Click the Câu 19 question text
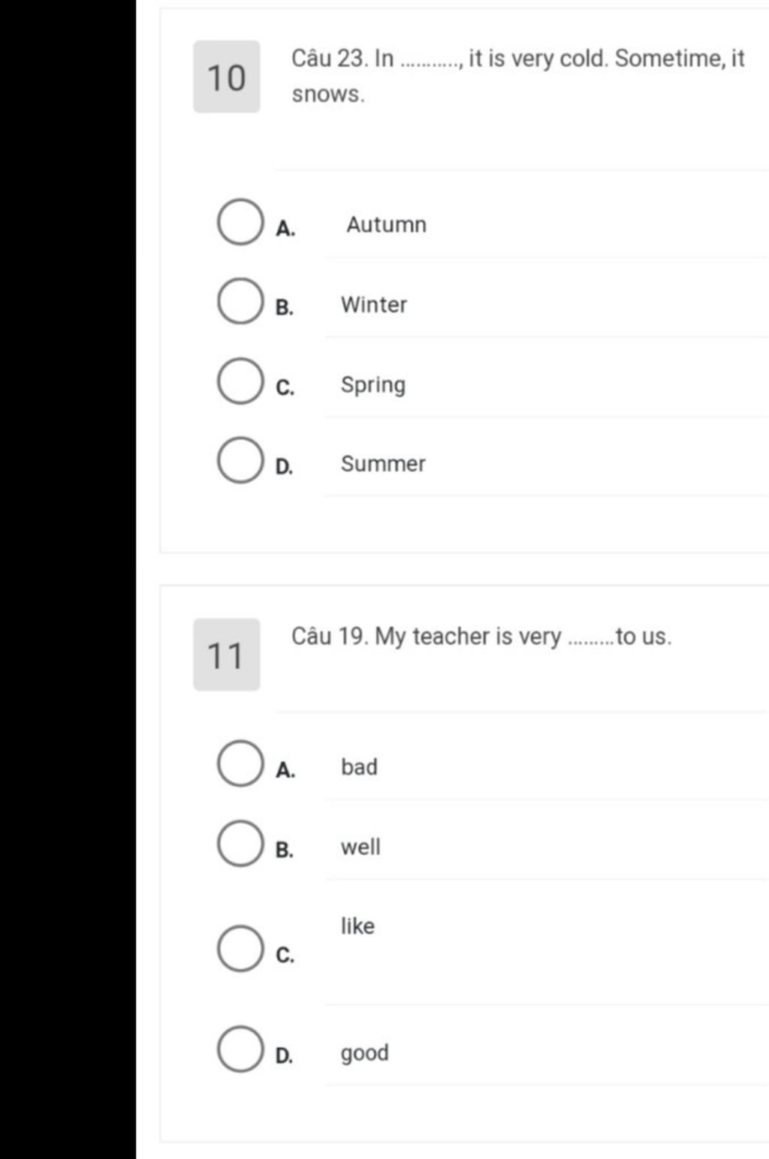769x1159 pixels. point(481,637)
